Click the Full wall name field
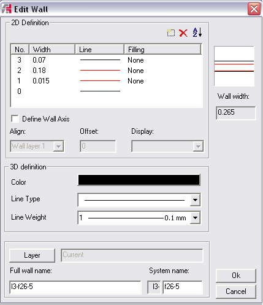Image resolution: width=263 pixels, height=305 pixels. coord(75,287)
